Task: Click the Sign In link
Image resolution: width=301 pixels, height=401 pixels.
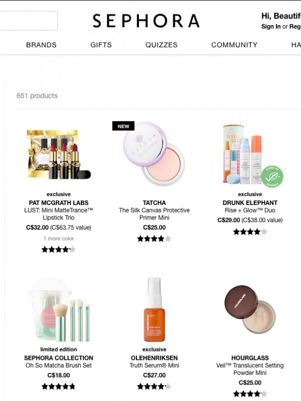Action: 271,27
